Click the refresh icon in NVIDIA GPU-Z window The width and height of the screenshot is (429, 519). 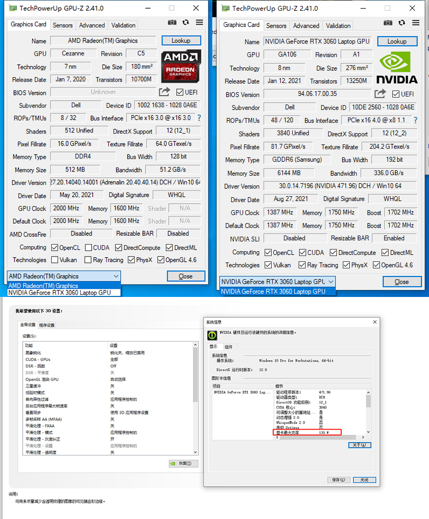pos(402,23)
